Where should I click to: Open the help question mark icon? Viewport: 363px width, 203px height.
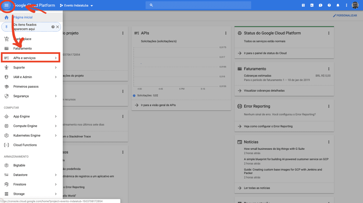329,5
